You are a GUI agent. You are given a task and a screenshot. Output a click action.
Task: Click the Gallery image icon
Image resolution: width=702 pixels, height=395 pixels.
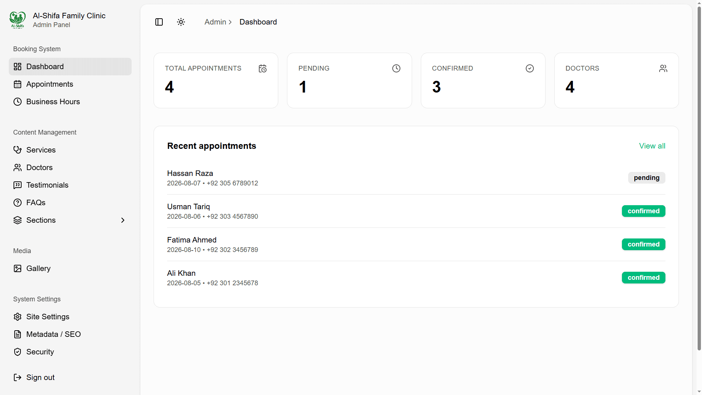click(18, 268)
